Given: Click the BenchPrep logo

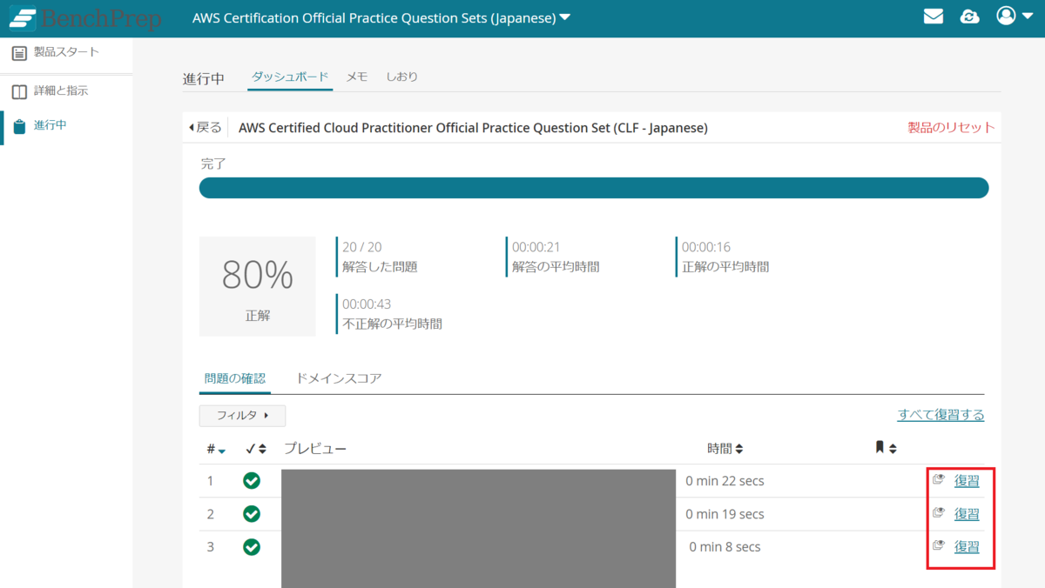Looking at the screenshot, I should (x=85, y=18).
